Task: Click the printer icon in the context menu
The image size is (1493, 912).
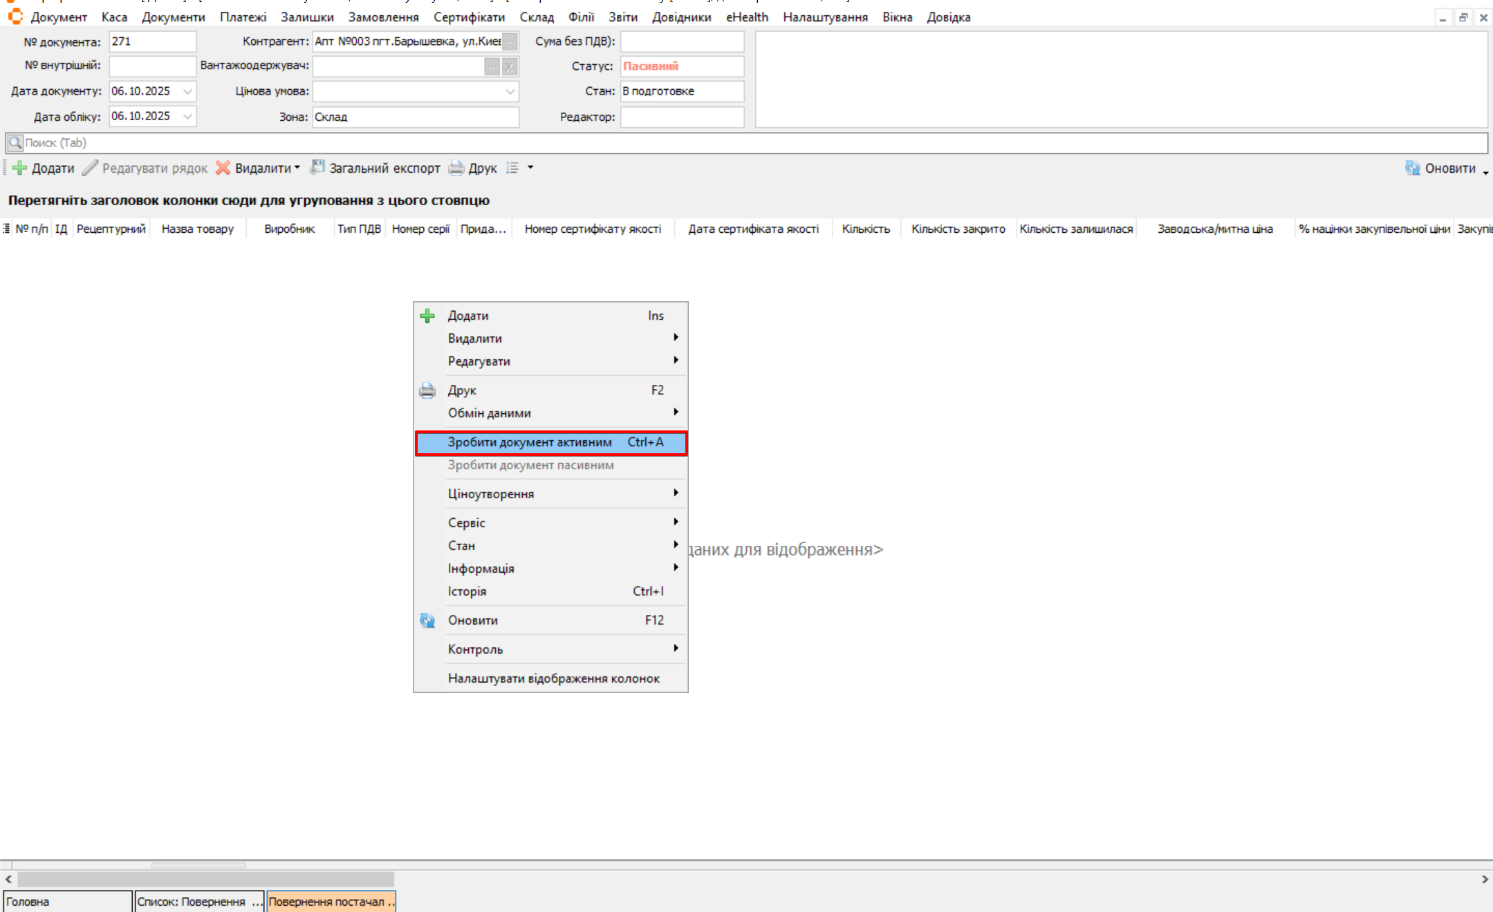Action: point(427,390)
